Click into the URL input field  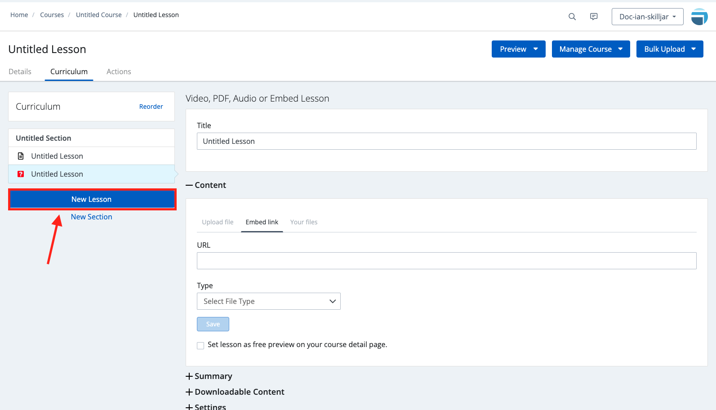click(446, 261)
